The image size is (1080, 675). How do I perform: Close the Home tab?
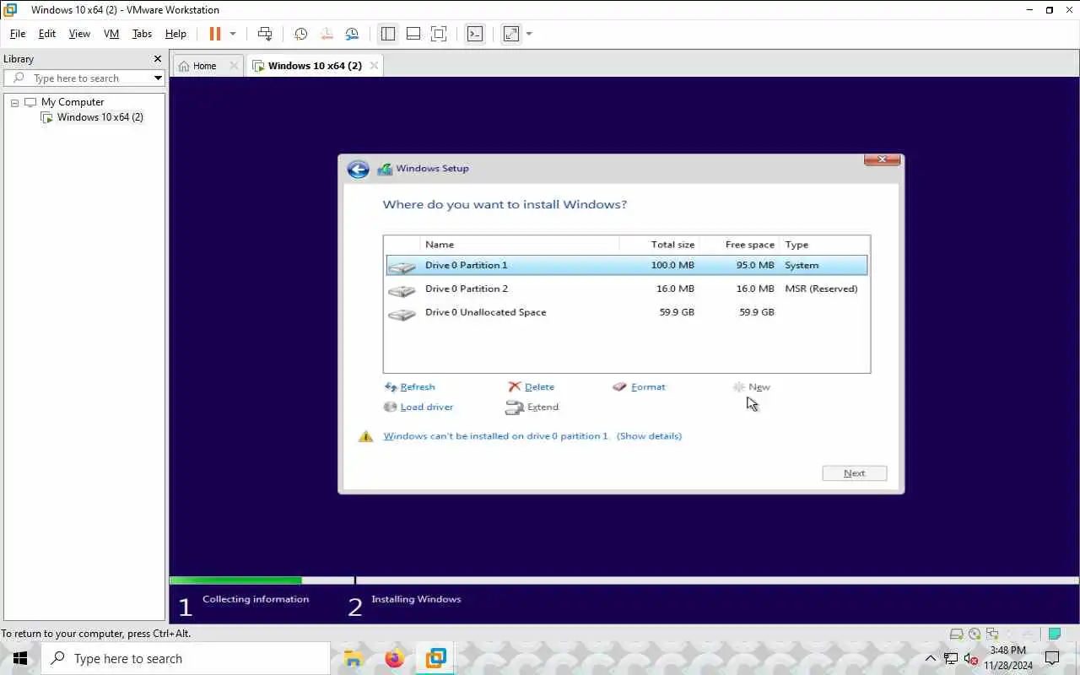point(234,66)
